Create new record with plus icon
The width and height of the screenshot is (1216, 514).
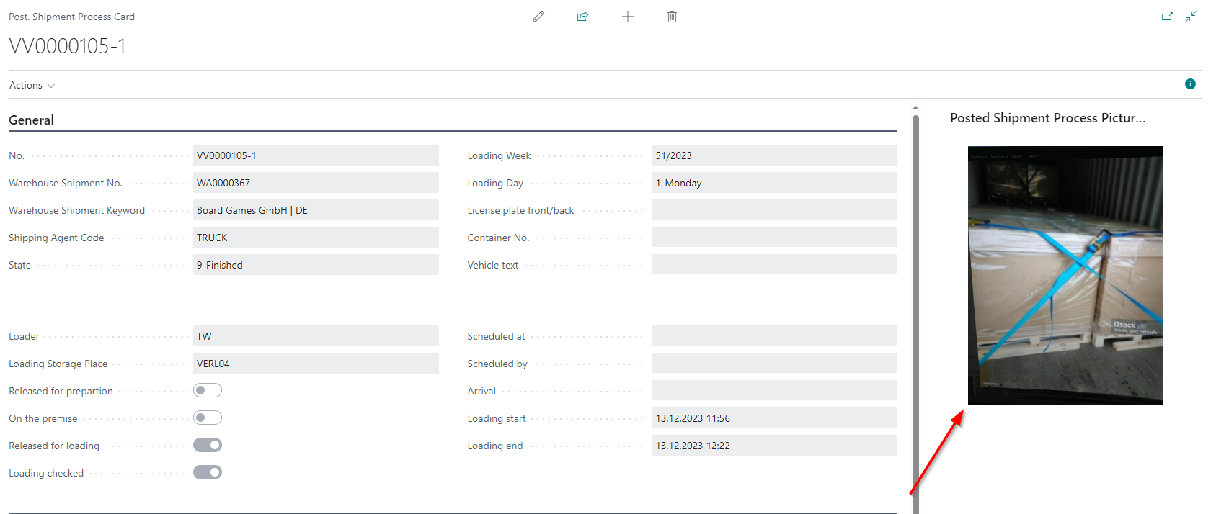pyautogui.click(x=628, y=17)
